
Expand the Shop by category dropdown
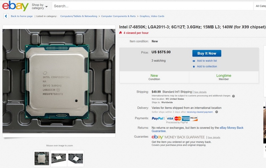pos(39,6)
